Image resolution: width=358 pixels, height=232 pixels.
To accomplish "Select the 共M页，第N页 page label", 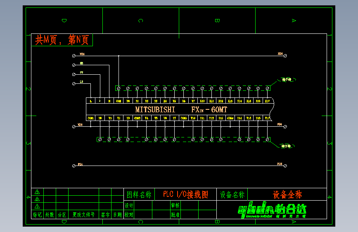I will coord(62,40).
